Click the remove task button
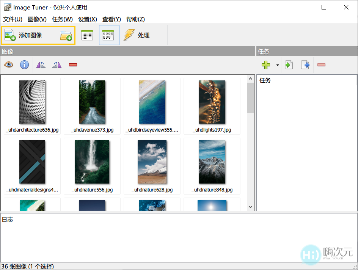 (321, 64)
